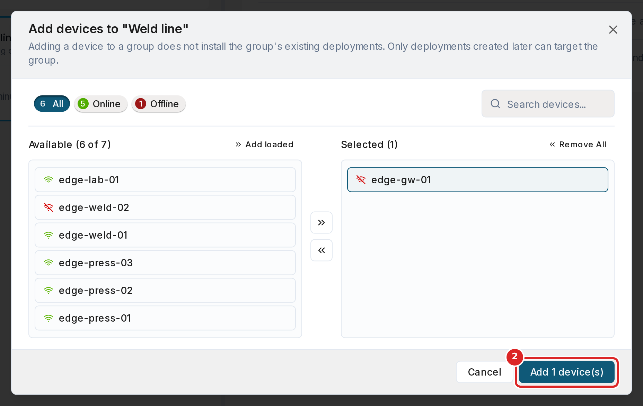Click the red 1 count badge
643x406 pixels.
[141, 104]
